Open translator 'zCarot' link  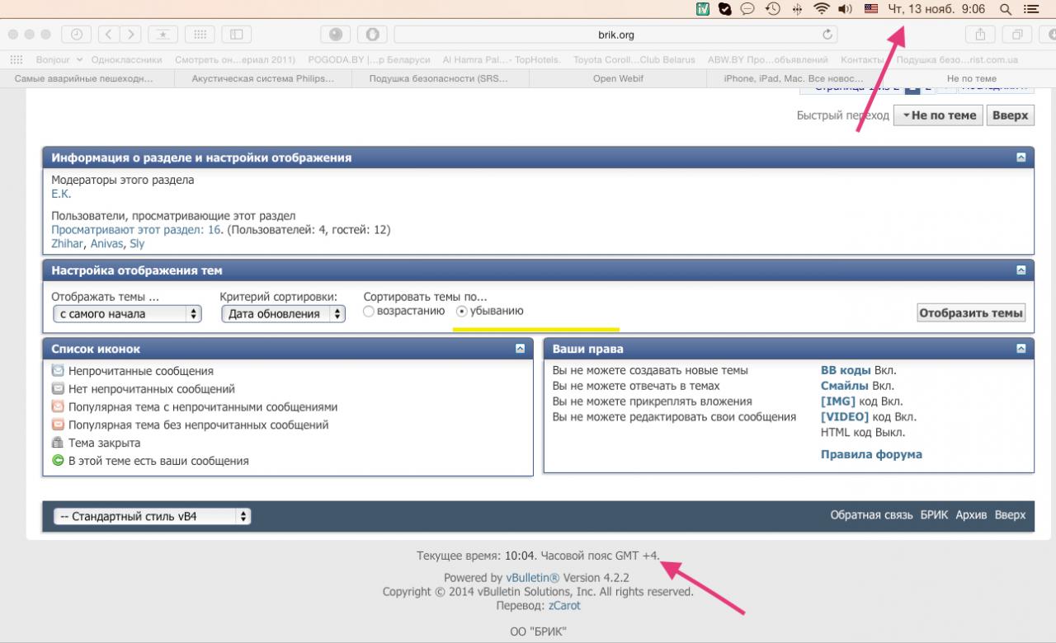click(564, 605)
